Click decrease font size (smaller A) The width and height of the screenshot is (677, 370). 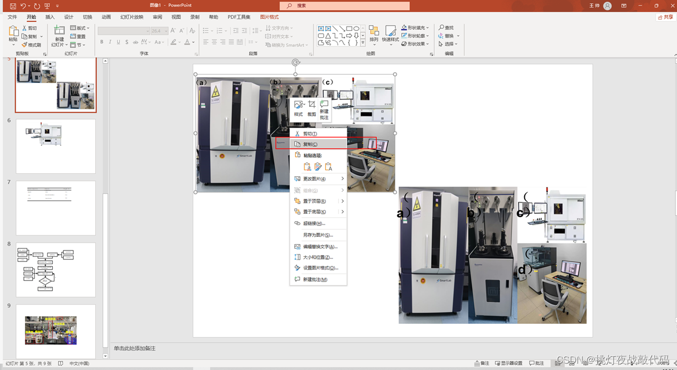[x=181, y=31]
